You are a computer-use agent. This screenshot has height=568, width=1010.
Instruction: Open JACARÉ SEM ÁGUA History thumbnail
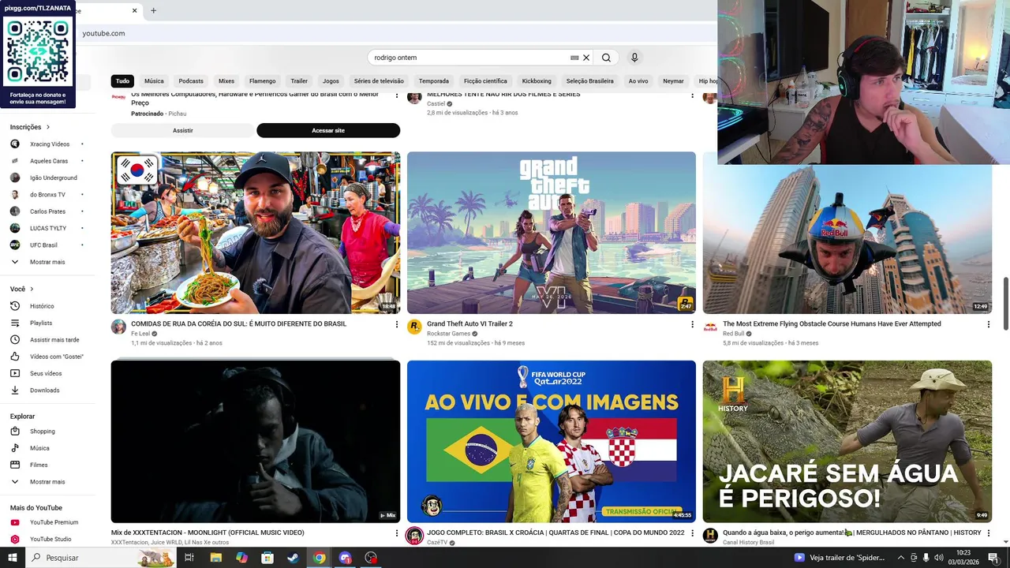(847, 442)
